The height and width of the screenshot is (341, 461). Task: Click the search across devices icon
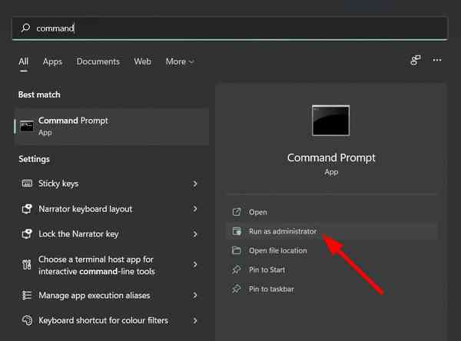tap(416, 60)
